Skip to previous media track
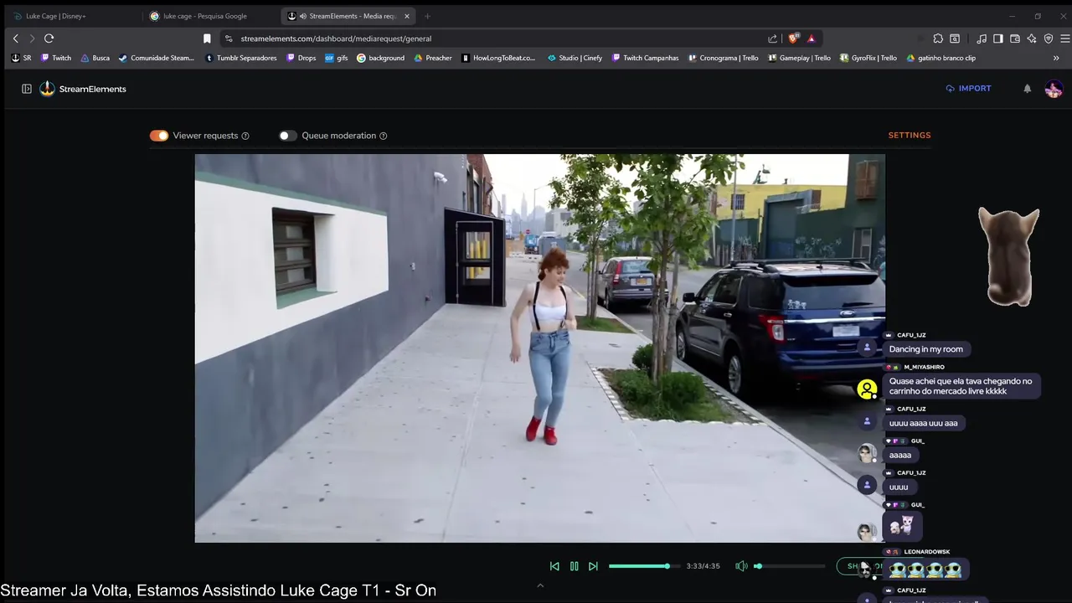 coord(554,566)
